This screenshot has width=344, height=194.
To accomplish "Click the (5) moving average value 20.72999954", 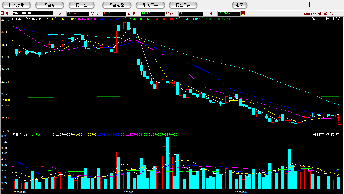I will point(38,19).
